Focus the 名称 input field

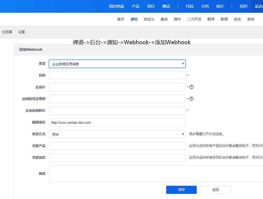pyautogui.click(x=117, y=76)
